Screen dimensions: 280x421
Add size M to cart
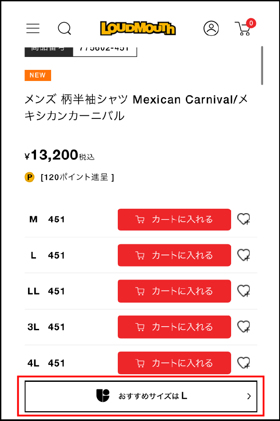click(x=174, y=219)
